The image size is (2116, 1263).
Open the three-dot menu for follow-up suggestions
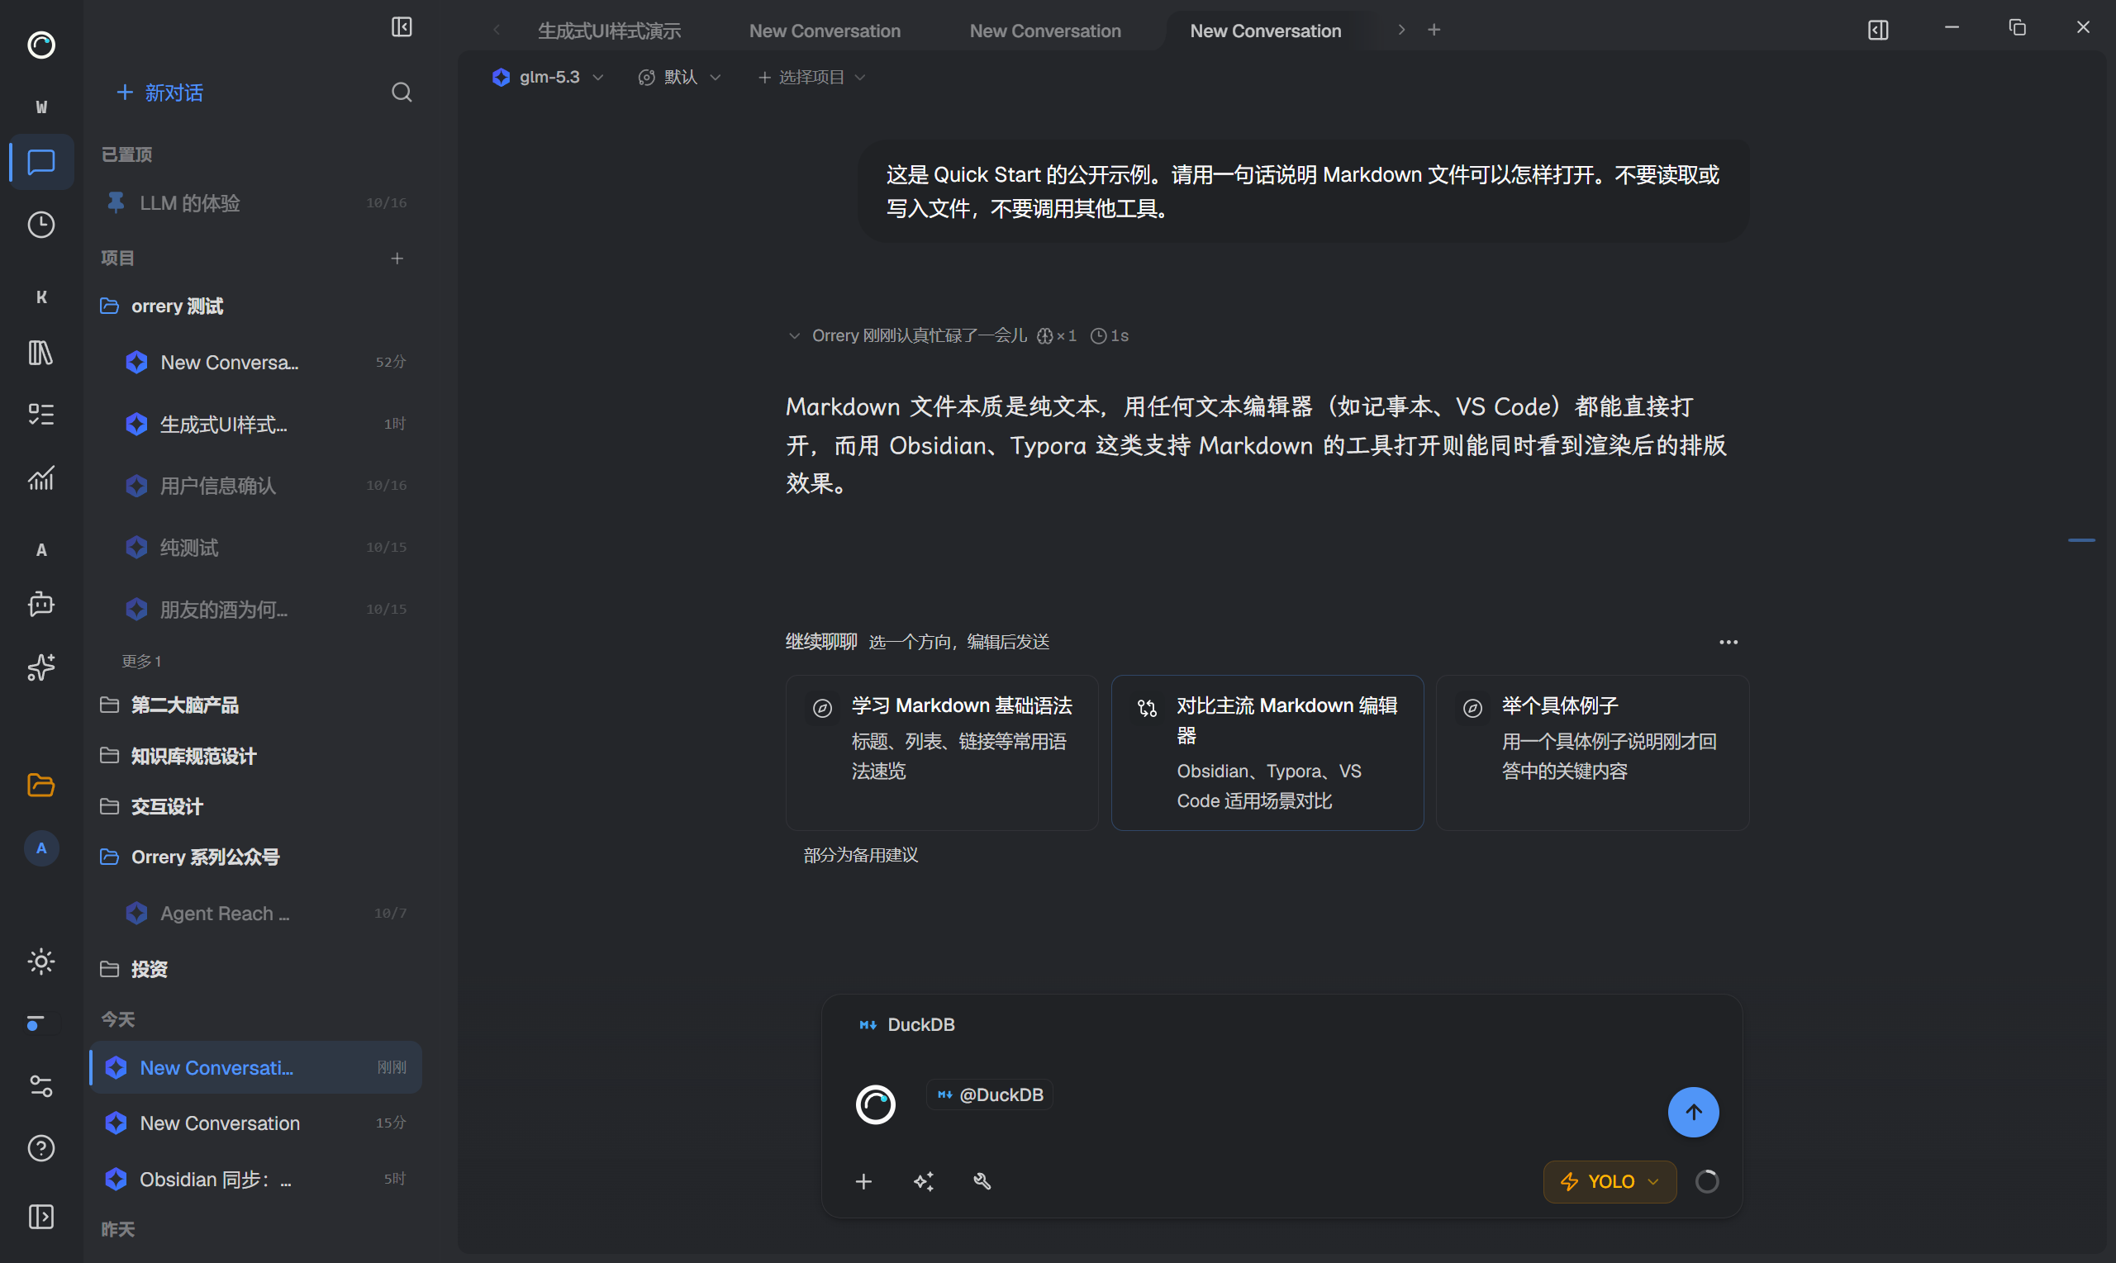click(x=1728, y=642)
